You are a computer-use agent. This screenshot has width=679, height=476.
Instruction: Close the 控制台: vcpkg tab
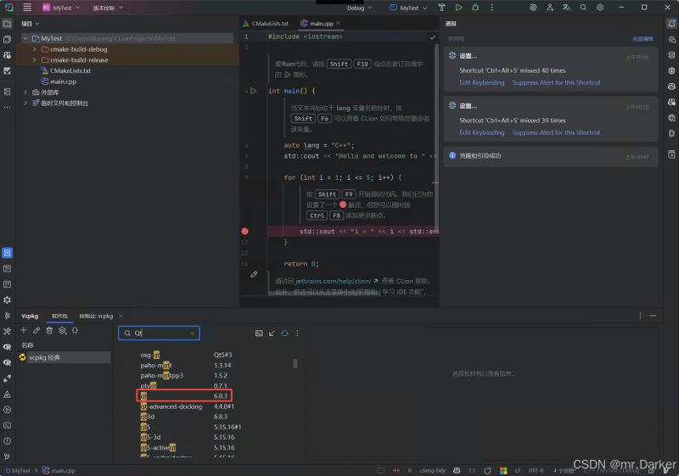coord(121,316)
